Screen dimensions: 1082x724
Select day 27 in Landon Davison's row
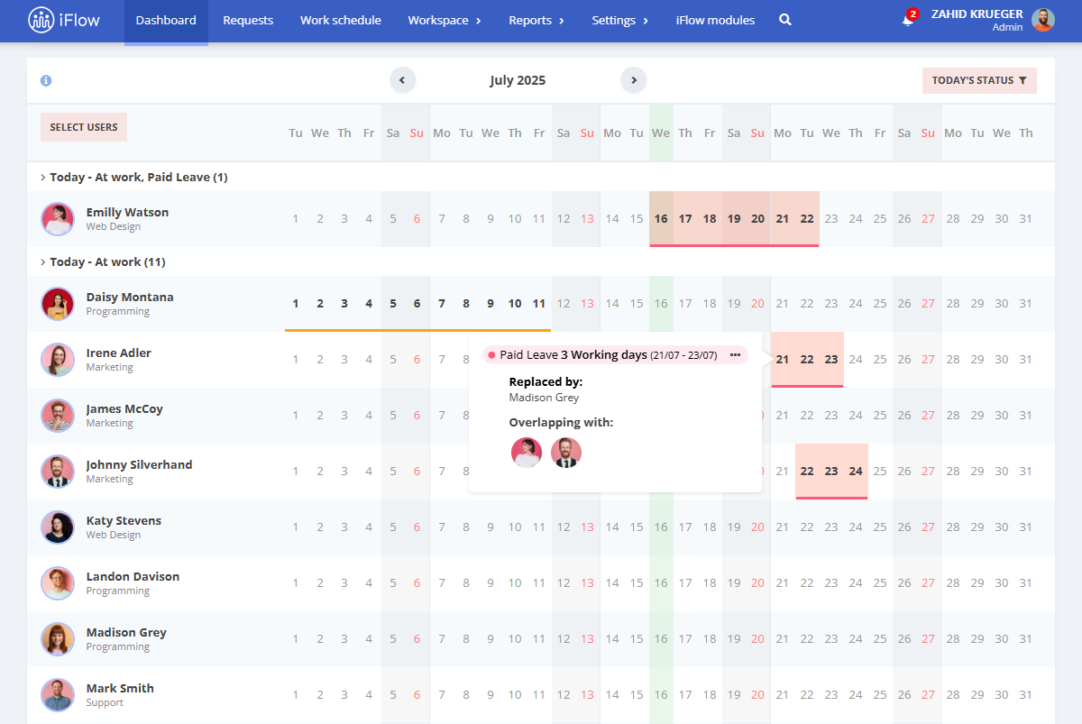point(929,583)
